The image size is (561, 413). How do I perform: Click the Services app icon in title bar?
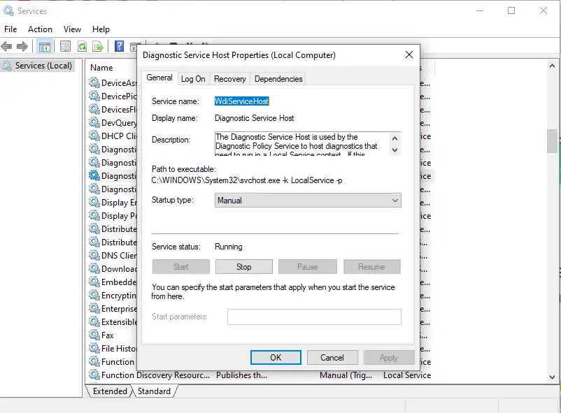8,10
